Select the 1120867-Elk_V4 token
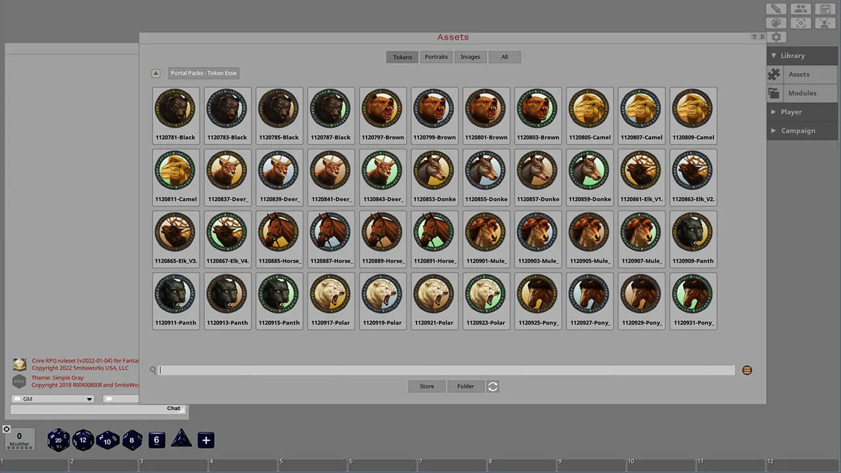The width and height of the screenshot is (841, 473). tap(227, 238)
